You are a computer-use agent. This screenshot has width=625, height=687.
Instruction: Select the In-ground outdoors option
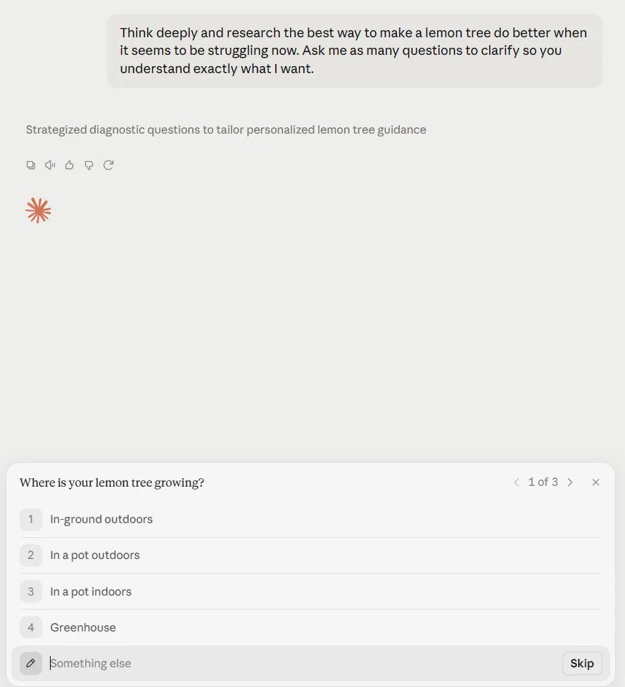point(310,520)
